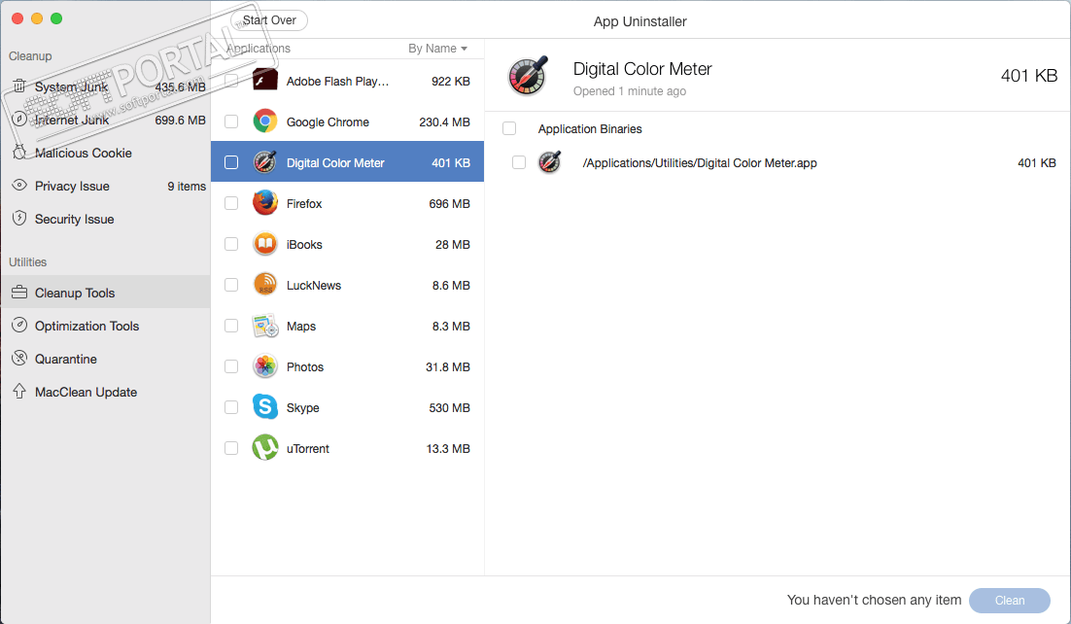Click the Firefox app icon
The image size is (1071, 624).
pyautogui.click(x=265, y=203)
